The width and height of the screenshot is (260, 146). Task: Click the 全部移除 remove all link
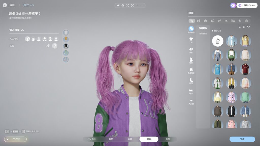(217, 31)
